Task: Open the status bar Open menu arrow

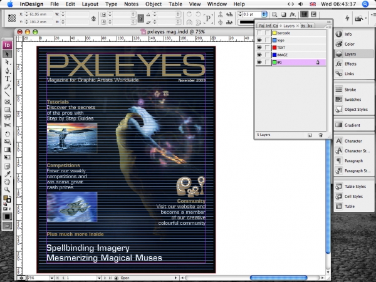Action: (x=175, y=278)
